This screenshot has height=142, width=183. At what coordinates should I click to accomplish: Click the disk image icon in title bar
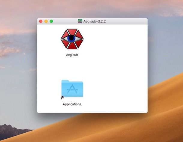tap(80, 21)
